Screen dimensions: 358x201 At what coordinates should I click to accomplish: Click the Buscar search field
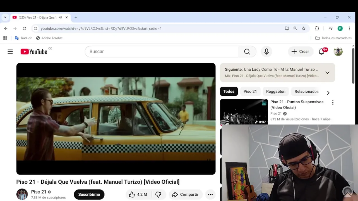point(161,52)
